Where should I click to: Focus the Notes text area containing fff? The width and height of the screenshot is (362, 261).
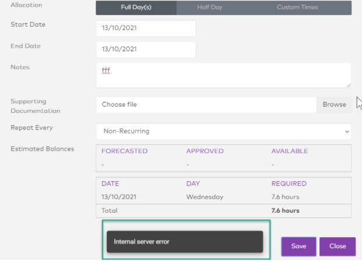[x=223, y=75]
